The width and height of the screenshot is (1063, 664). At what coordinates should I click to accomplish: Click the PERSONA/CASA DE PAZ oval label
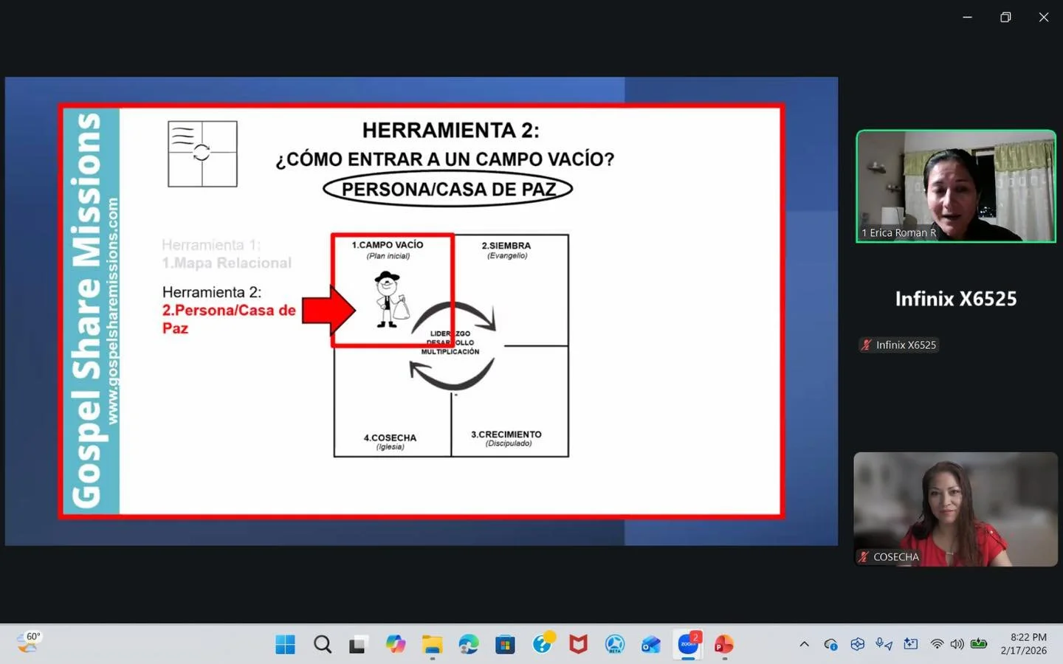tap(448, 190)
